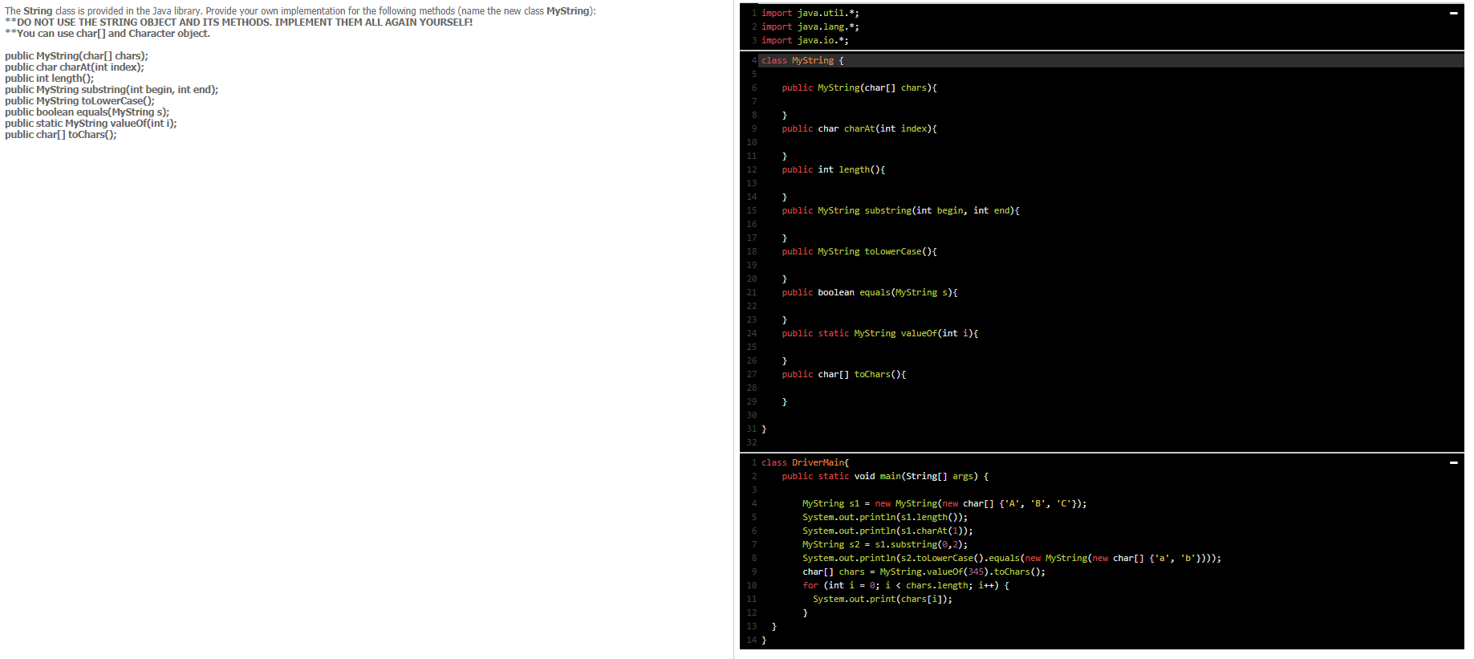
Task: Click 'class DriverMain{' line
Action: tap(805, 462)
